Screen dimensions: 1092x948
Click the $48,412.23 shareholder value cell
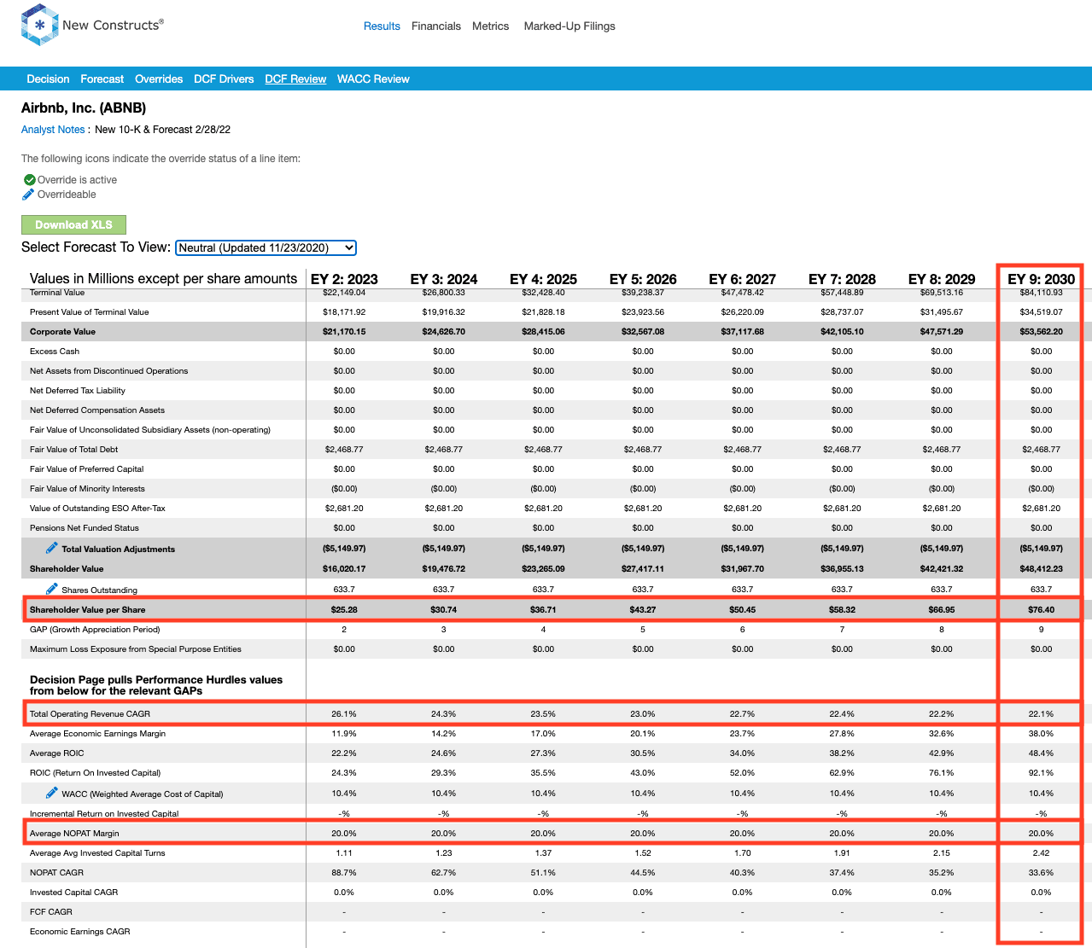click(1041, 569)
